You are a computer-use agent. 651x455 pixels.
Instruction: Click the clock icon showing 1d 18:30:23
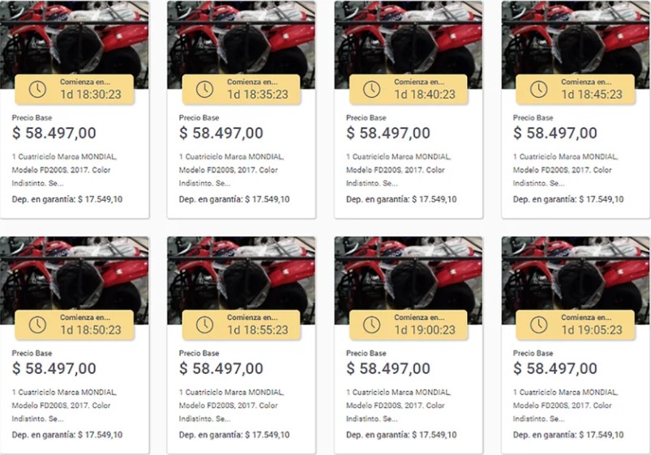point(37,89)
